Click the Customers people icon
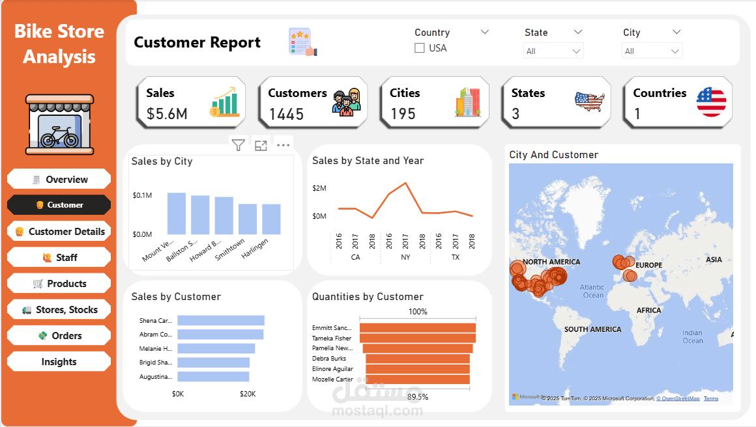756x427 pixels. pyautogui.click(x=346, y=102)
